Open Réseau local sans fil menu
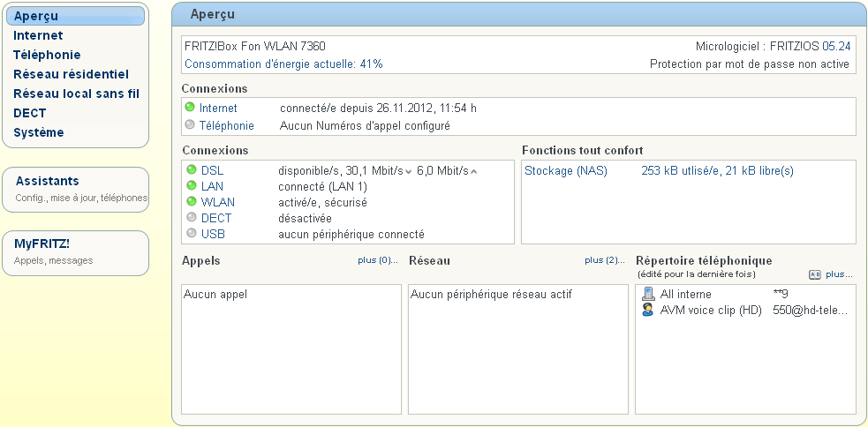Image resolution: width=868 pixels, height=427 pixels. (x=77, y=94)
